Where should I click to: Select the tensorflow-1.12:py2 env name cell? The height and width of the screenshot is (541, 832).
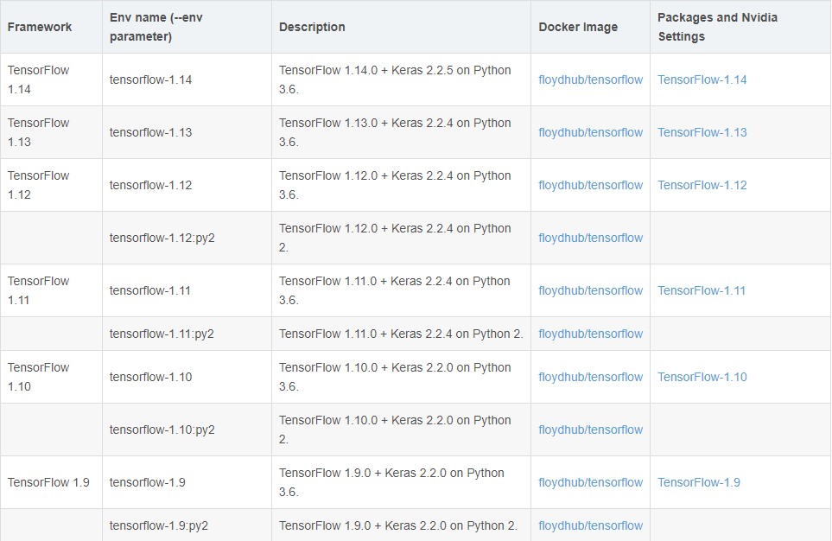pyautogui.click(x=162, y=238)
